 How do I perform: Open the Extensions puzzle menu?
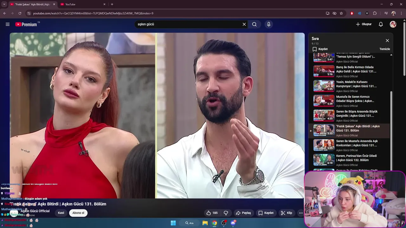375,13
